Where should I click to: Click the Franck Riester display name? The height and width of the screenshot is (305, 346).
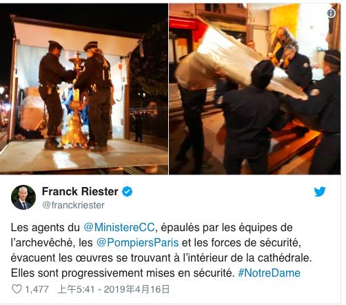pos(80,191)
